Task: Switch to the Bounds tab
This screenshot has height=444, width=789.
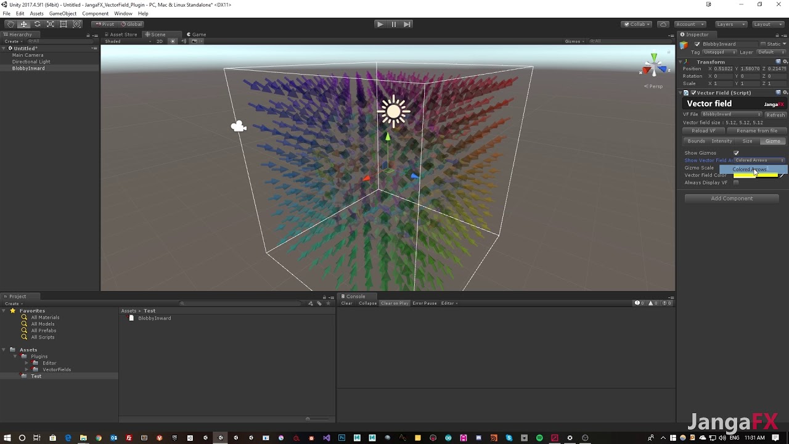Action: pyautogui.click(x=697, y=141)
